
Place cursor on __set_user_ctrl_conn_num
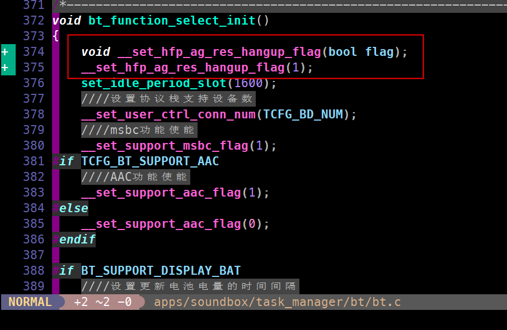168,114
